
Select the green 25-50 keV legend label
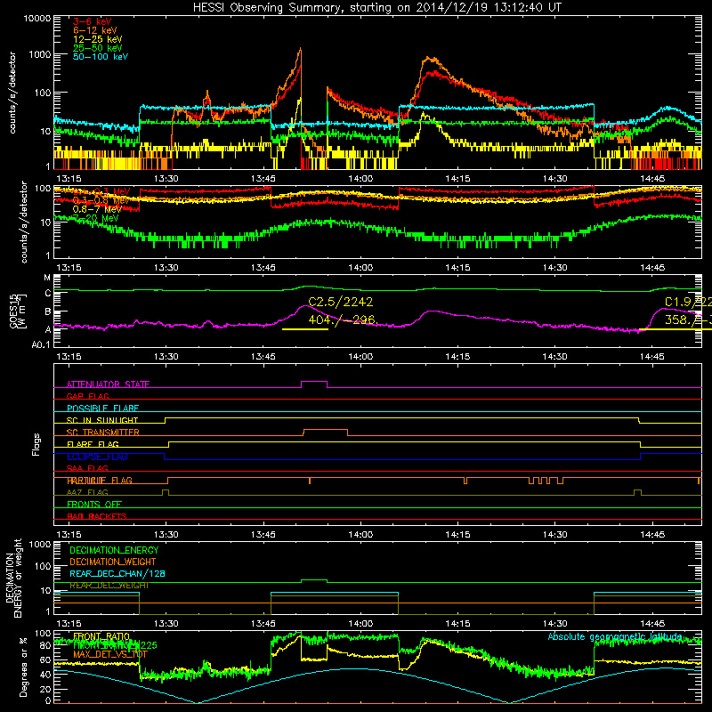pos(98,48)
